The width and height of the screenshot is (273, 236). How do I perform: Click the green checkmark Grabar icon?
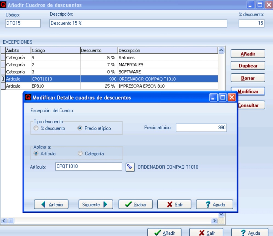[x=129, y=204]
